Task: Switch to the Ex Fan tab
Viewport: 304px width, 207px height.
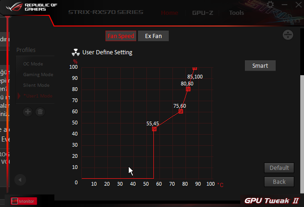Action: pos(153,36)
